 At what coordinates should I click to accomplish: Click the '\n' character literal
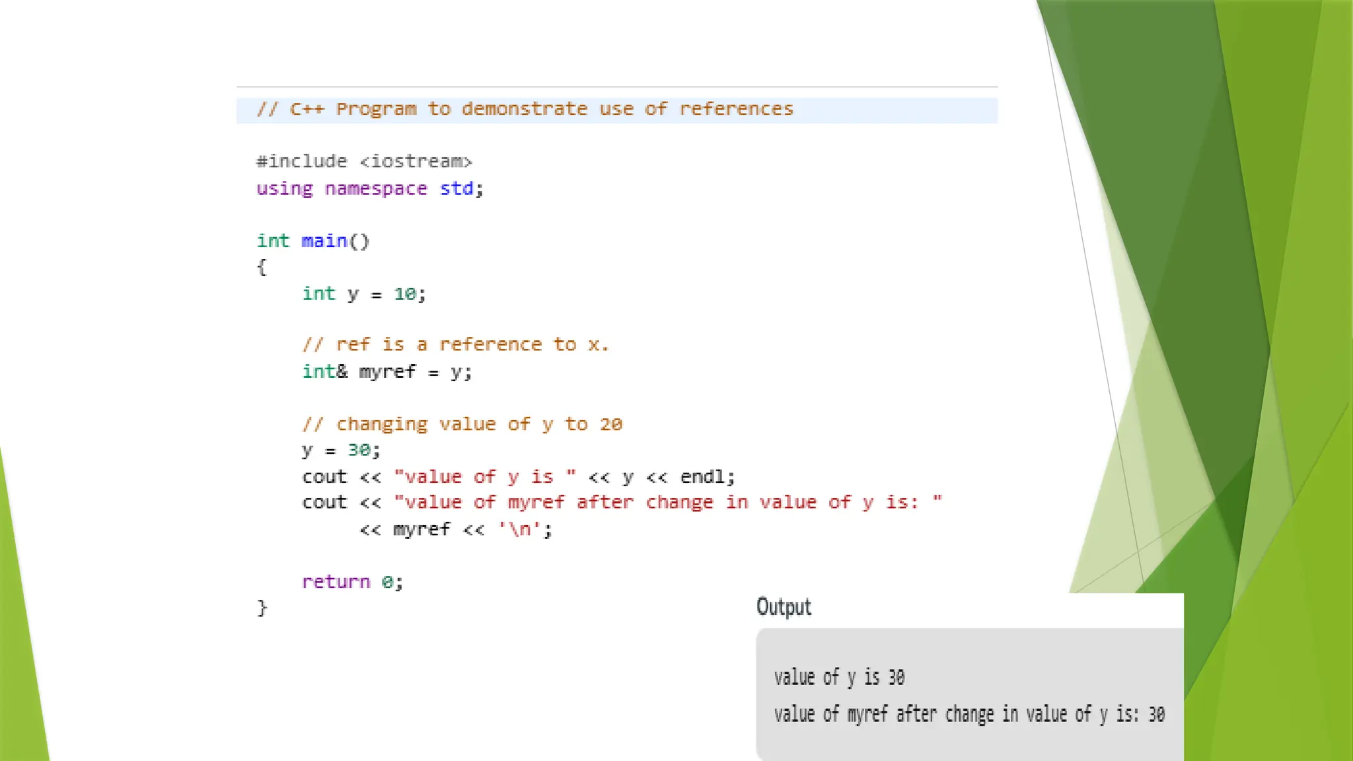[x=519, y=530]
